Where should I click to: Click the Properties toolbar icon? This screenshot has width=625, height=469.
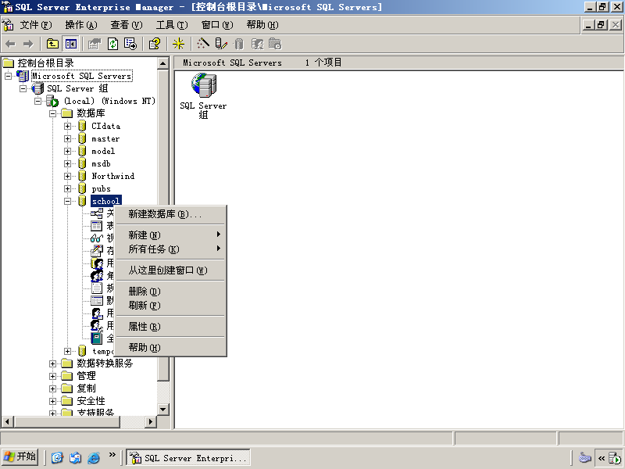(x=95, y=44)
